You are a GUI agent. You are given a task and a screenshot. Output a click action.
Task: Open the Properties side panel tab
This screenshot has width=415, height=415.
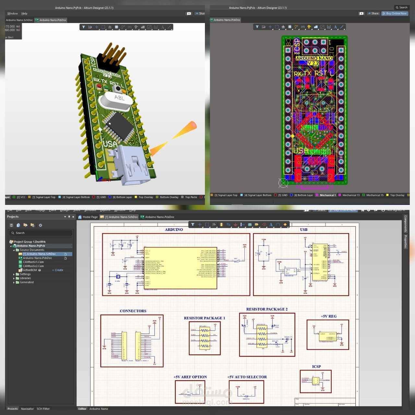[x=405, y=242]
